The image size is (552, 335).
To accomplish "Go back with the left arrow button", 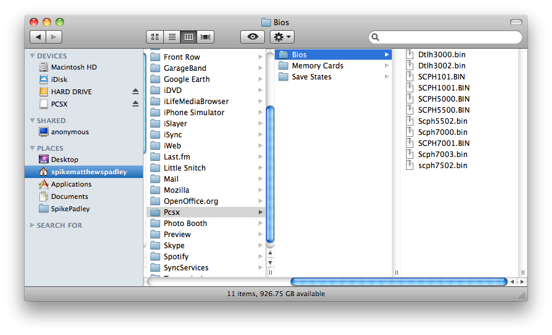I will (x=38, y=37).
